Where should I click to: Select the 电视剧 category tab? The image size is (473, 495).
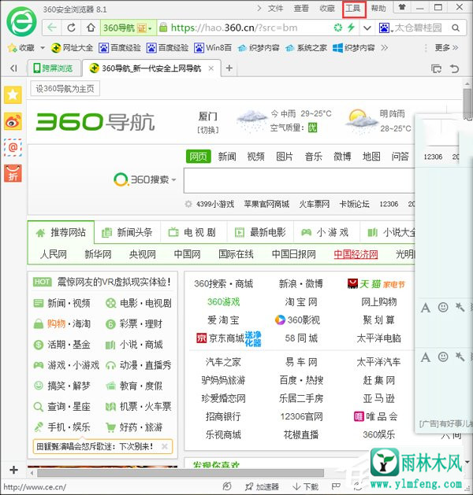coord(192,233)
